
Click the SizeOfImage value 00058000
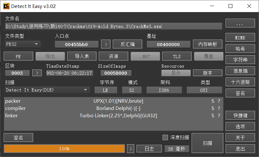pos(116,73)
